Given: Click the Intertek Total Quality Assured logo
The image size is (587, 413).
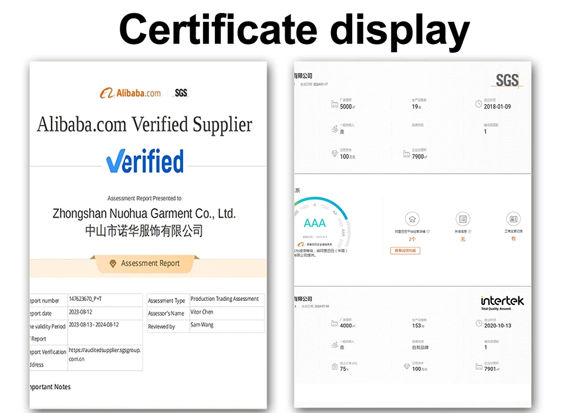Looking at the screenshot, I should pyautogui.click(x=502, y=303).
